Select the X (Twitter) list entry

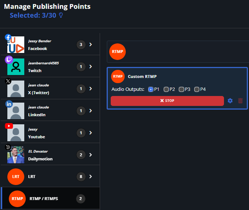(39, 93)
